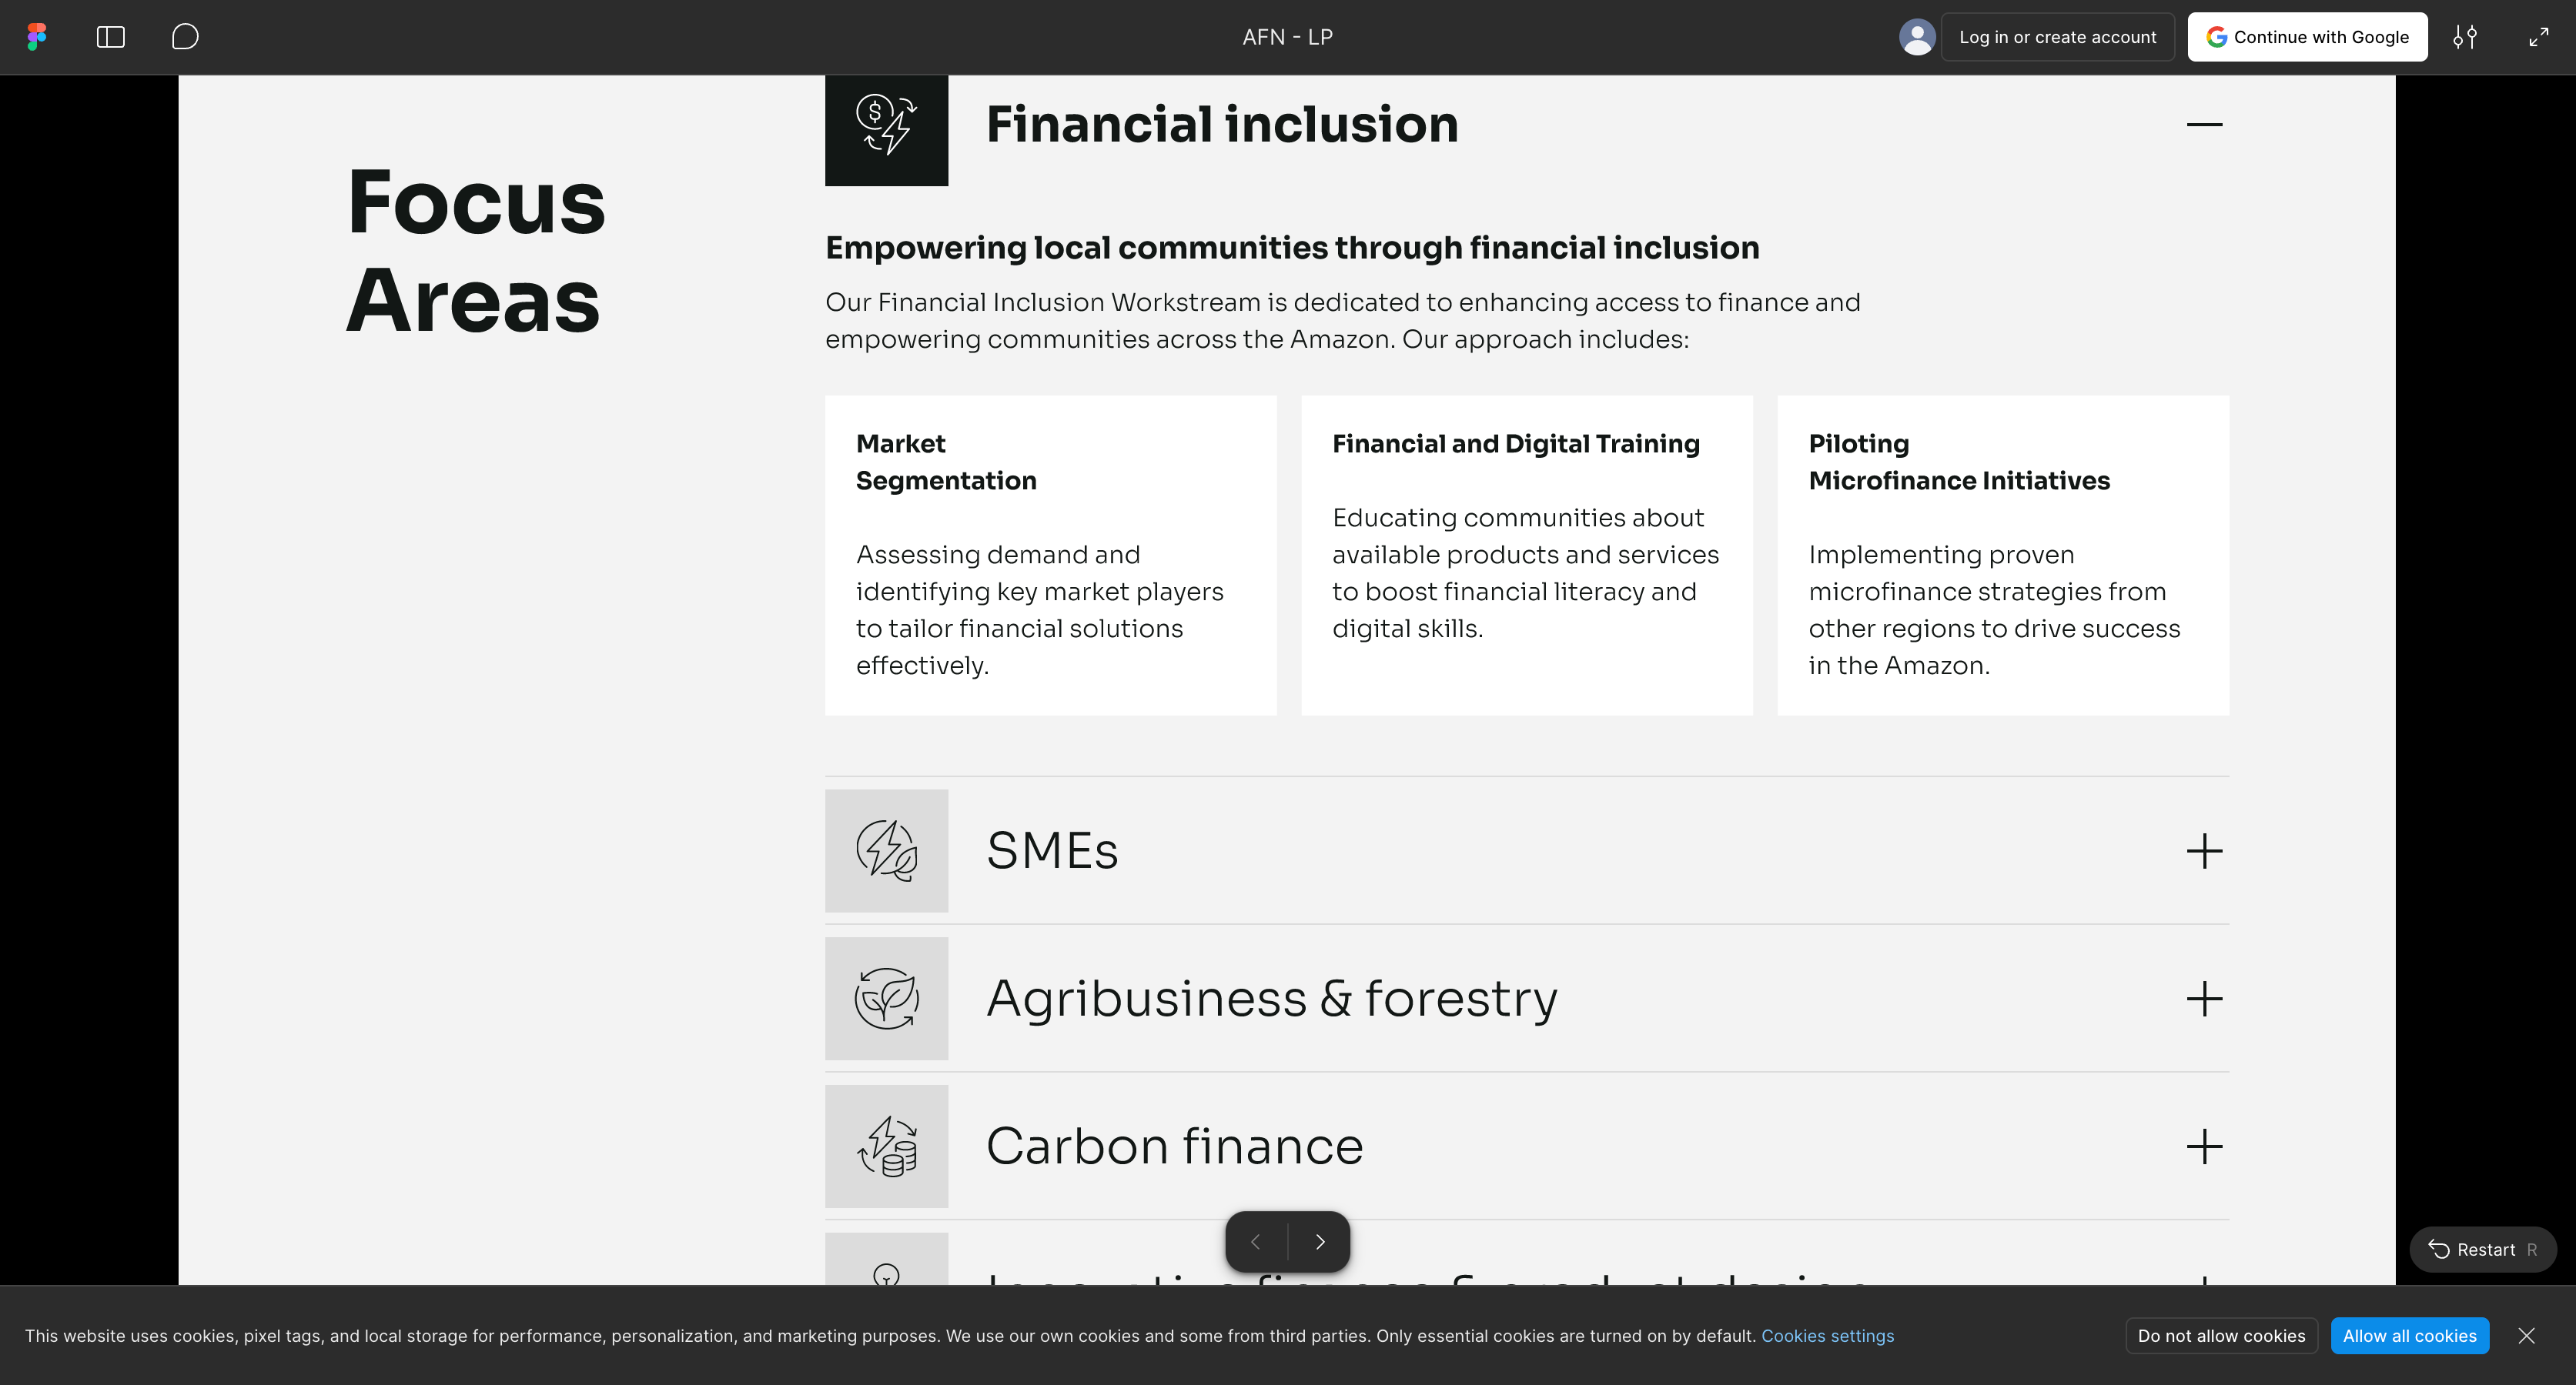Enter fullscreen with the expand arrows icon
2576x1385 pixels.
click(x=2539, y=37)
